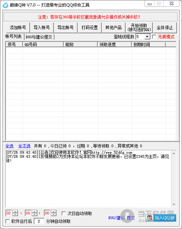This screenshot has height=229, width=182.
Task: Click the 今日已领 0 status text
Action: pyautogui.click(x=60, y=146)
